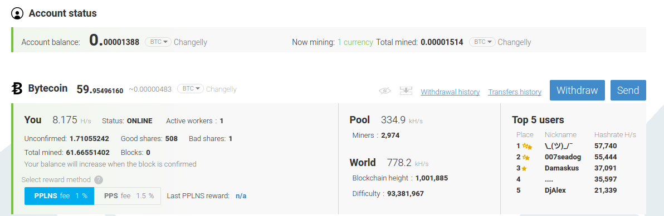The image size is (664, 216).
Task: Click the 'Your balance will increase' notice
Action: click(110, 164)
